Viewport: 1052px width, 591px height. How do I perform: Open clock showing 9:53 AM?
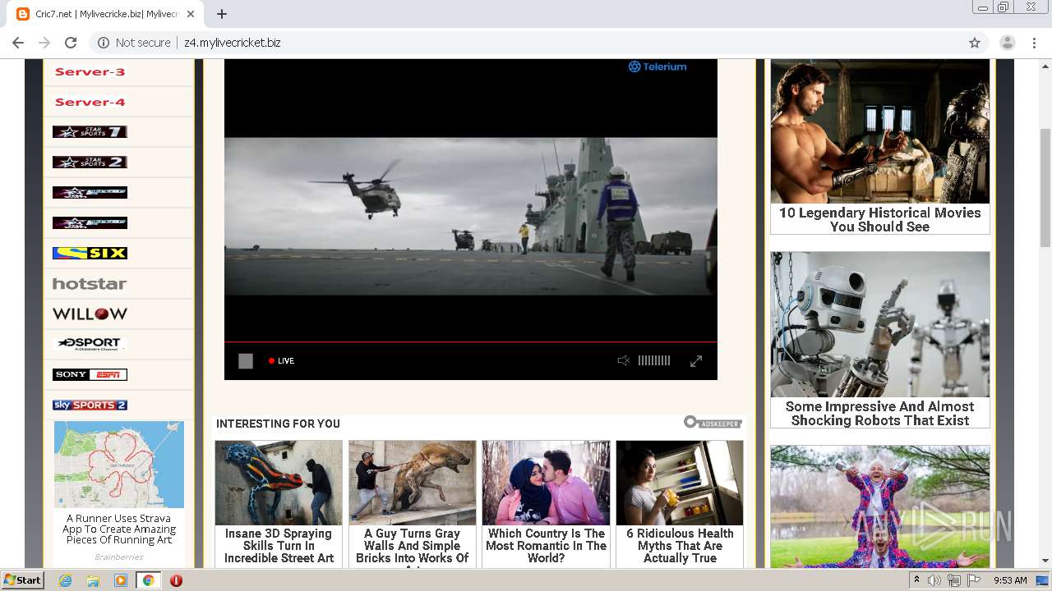1011,580
